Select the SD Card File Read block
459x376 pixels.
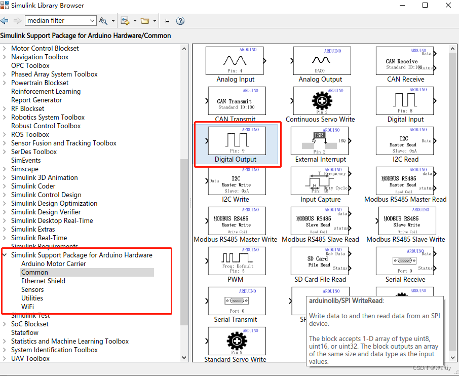click(x=321, y=261)
